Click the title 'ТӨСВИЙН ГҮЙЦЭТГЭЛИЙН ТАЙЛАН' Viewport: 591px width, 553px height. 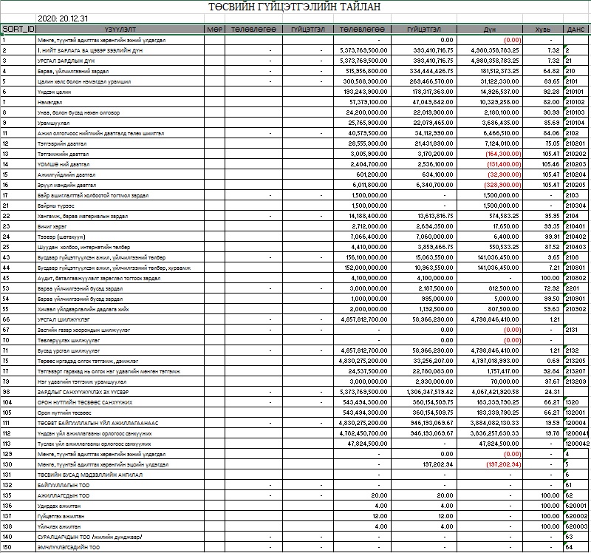click(294, 7)
